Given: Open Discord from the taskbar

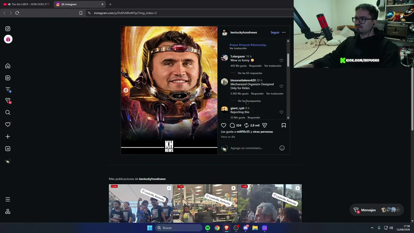Looking at the screenshot, I should [x=245, y=228].
